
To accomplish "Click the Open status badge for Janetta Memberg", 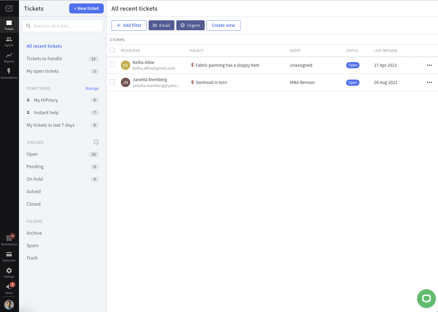I will point(353,83).
